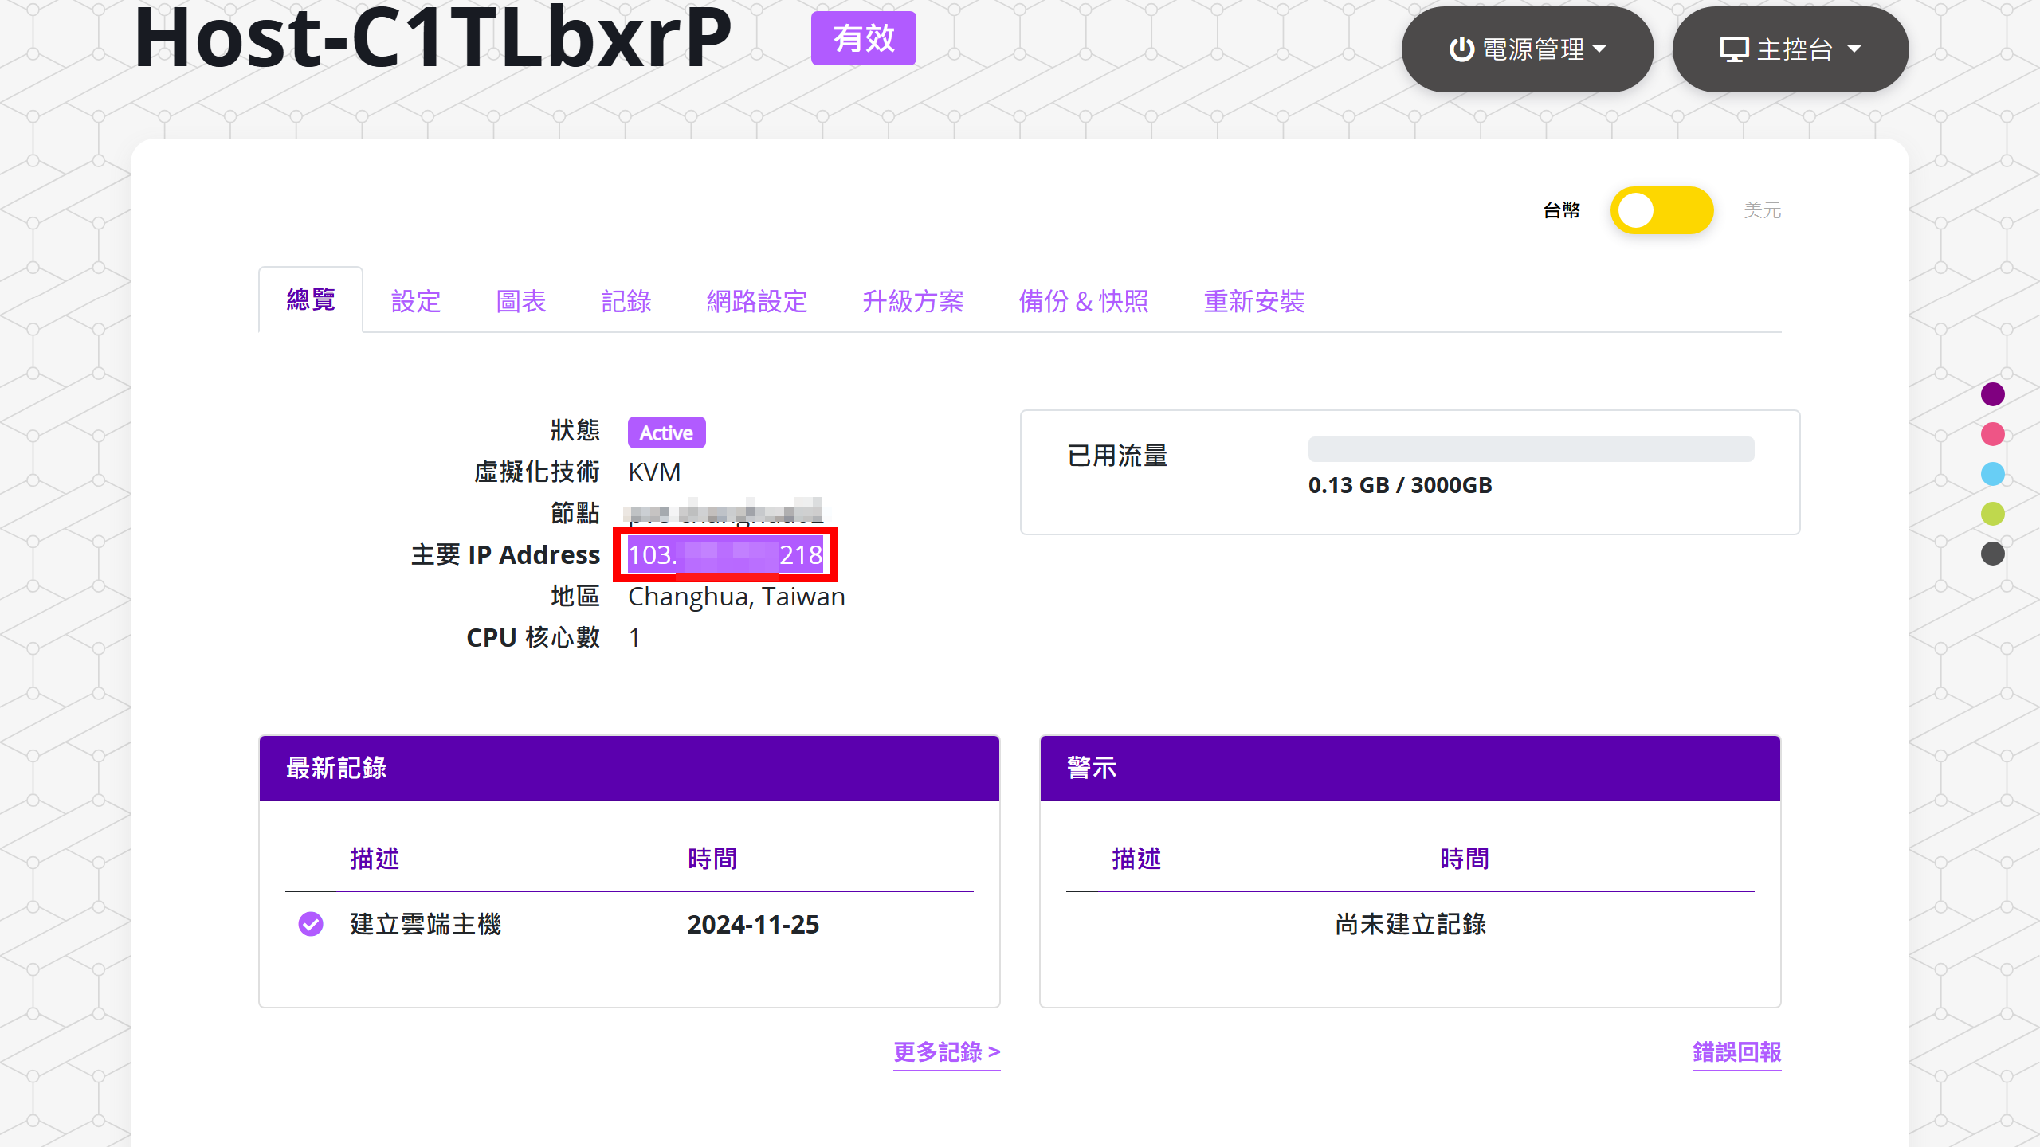Click the monitor icon in 主控台 button

[x=1733, y=49]
